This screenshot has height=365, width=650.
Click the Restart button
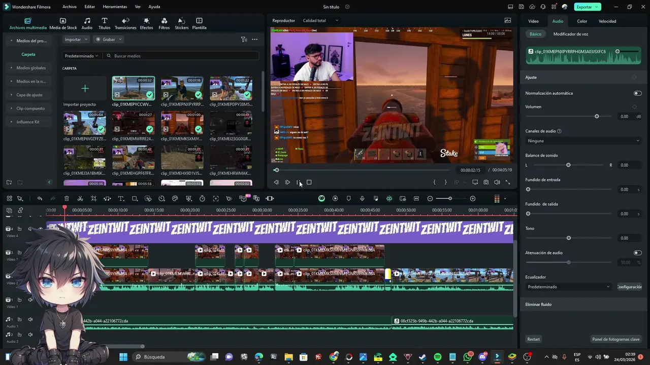point(533,339)
